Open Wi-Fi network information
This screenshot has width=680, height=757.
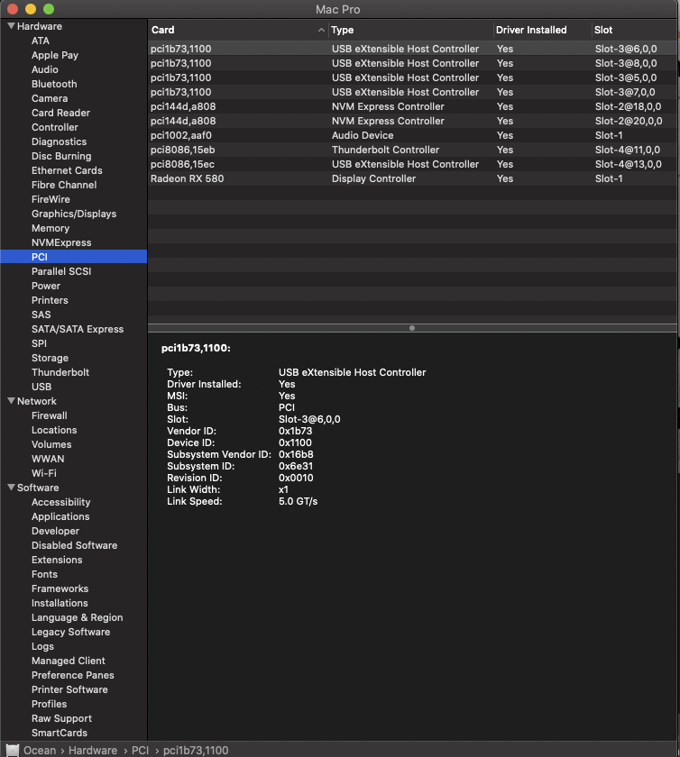point(44,473)
